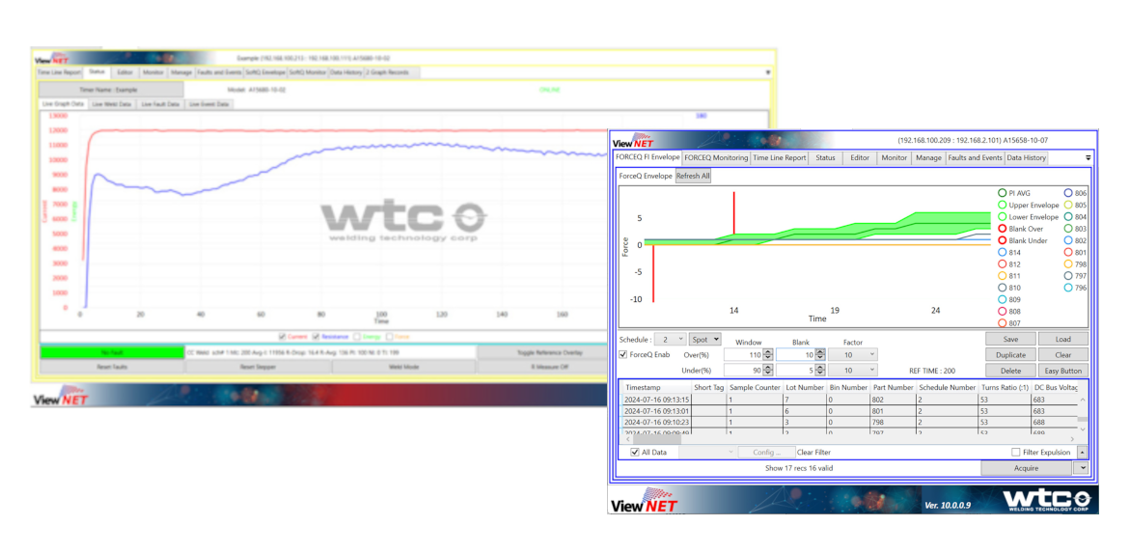Toggle series 807 legend marker
This screenshot has width=1130, height=554.
pos(1002,322)
